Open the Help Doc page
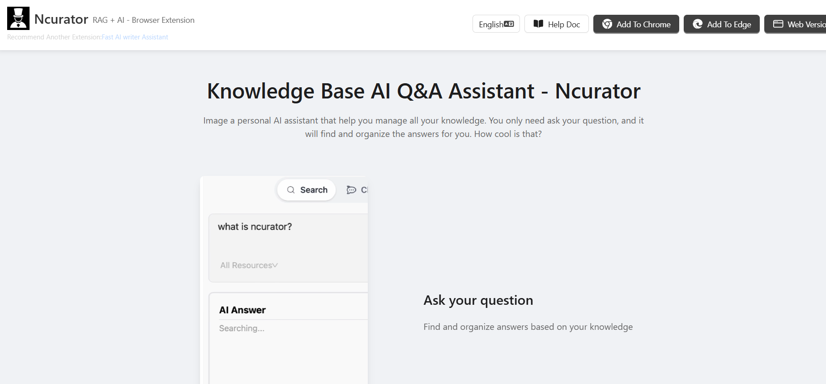Image resolution: width=826 pixels, height=384 pixels. click(x=556, y=24)
